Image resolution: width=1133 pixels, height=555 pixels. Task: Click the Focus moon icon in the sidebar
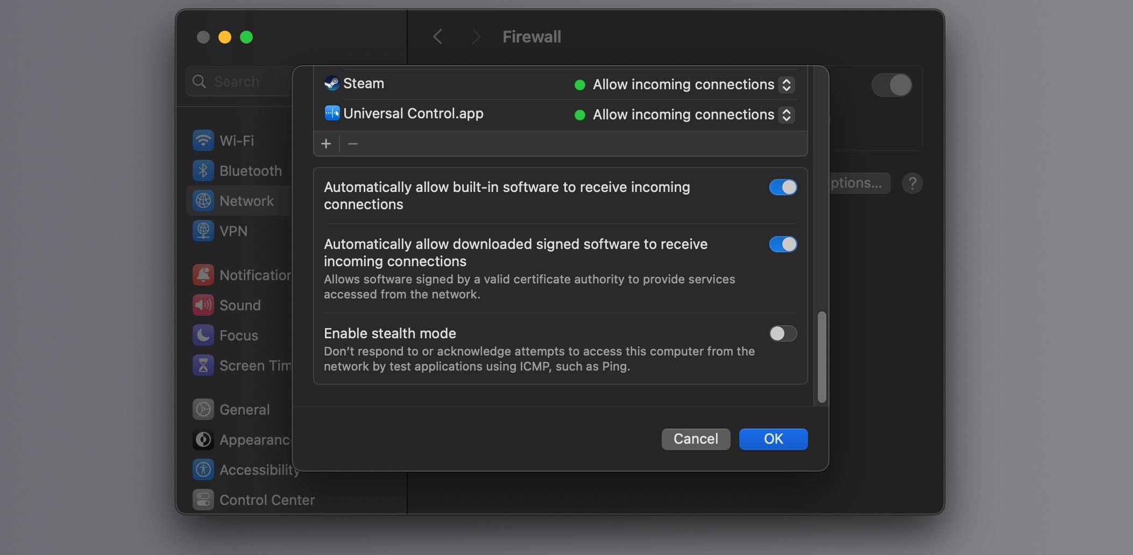pos(203,335)
